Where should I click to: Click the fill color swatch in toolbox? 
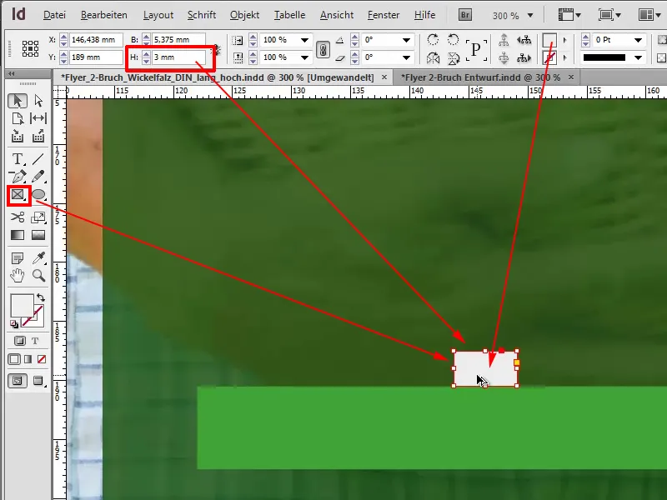tap(22, 306)
